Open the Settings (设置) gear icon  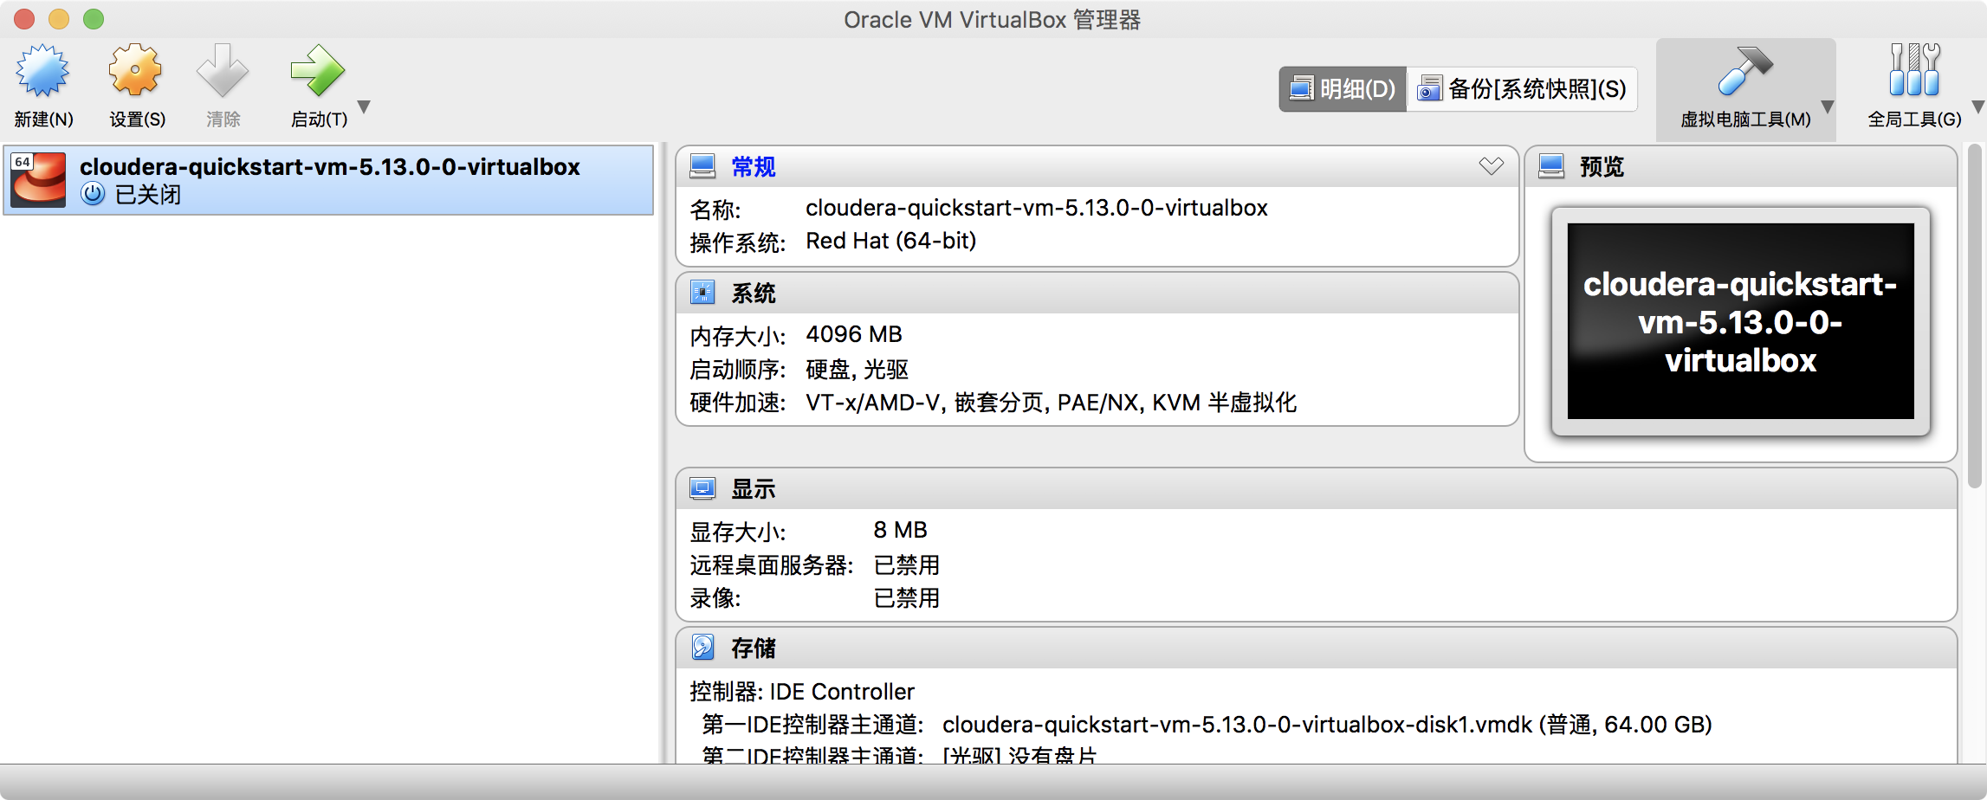click(x=136, y=71)
